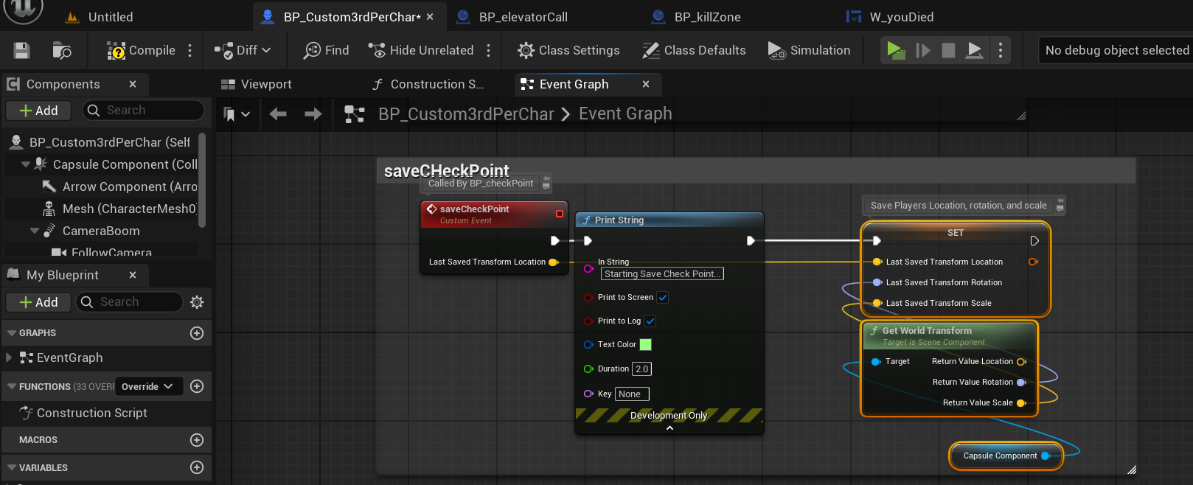Collapse the Print String advanced options arrow

coord(669,428)
